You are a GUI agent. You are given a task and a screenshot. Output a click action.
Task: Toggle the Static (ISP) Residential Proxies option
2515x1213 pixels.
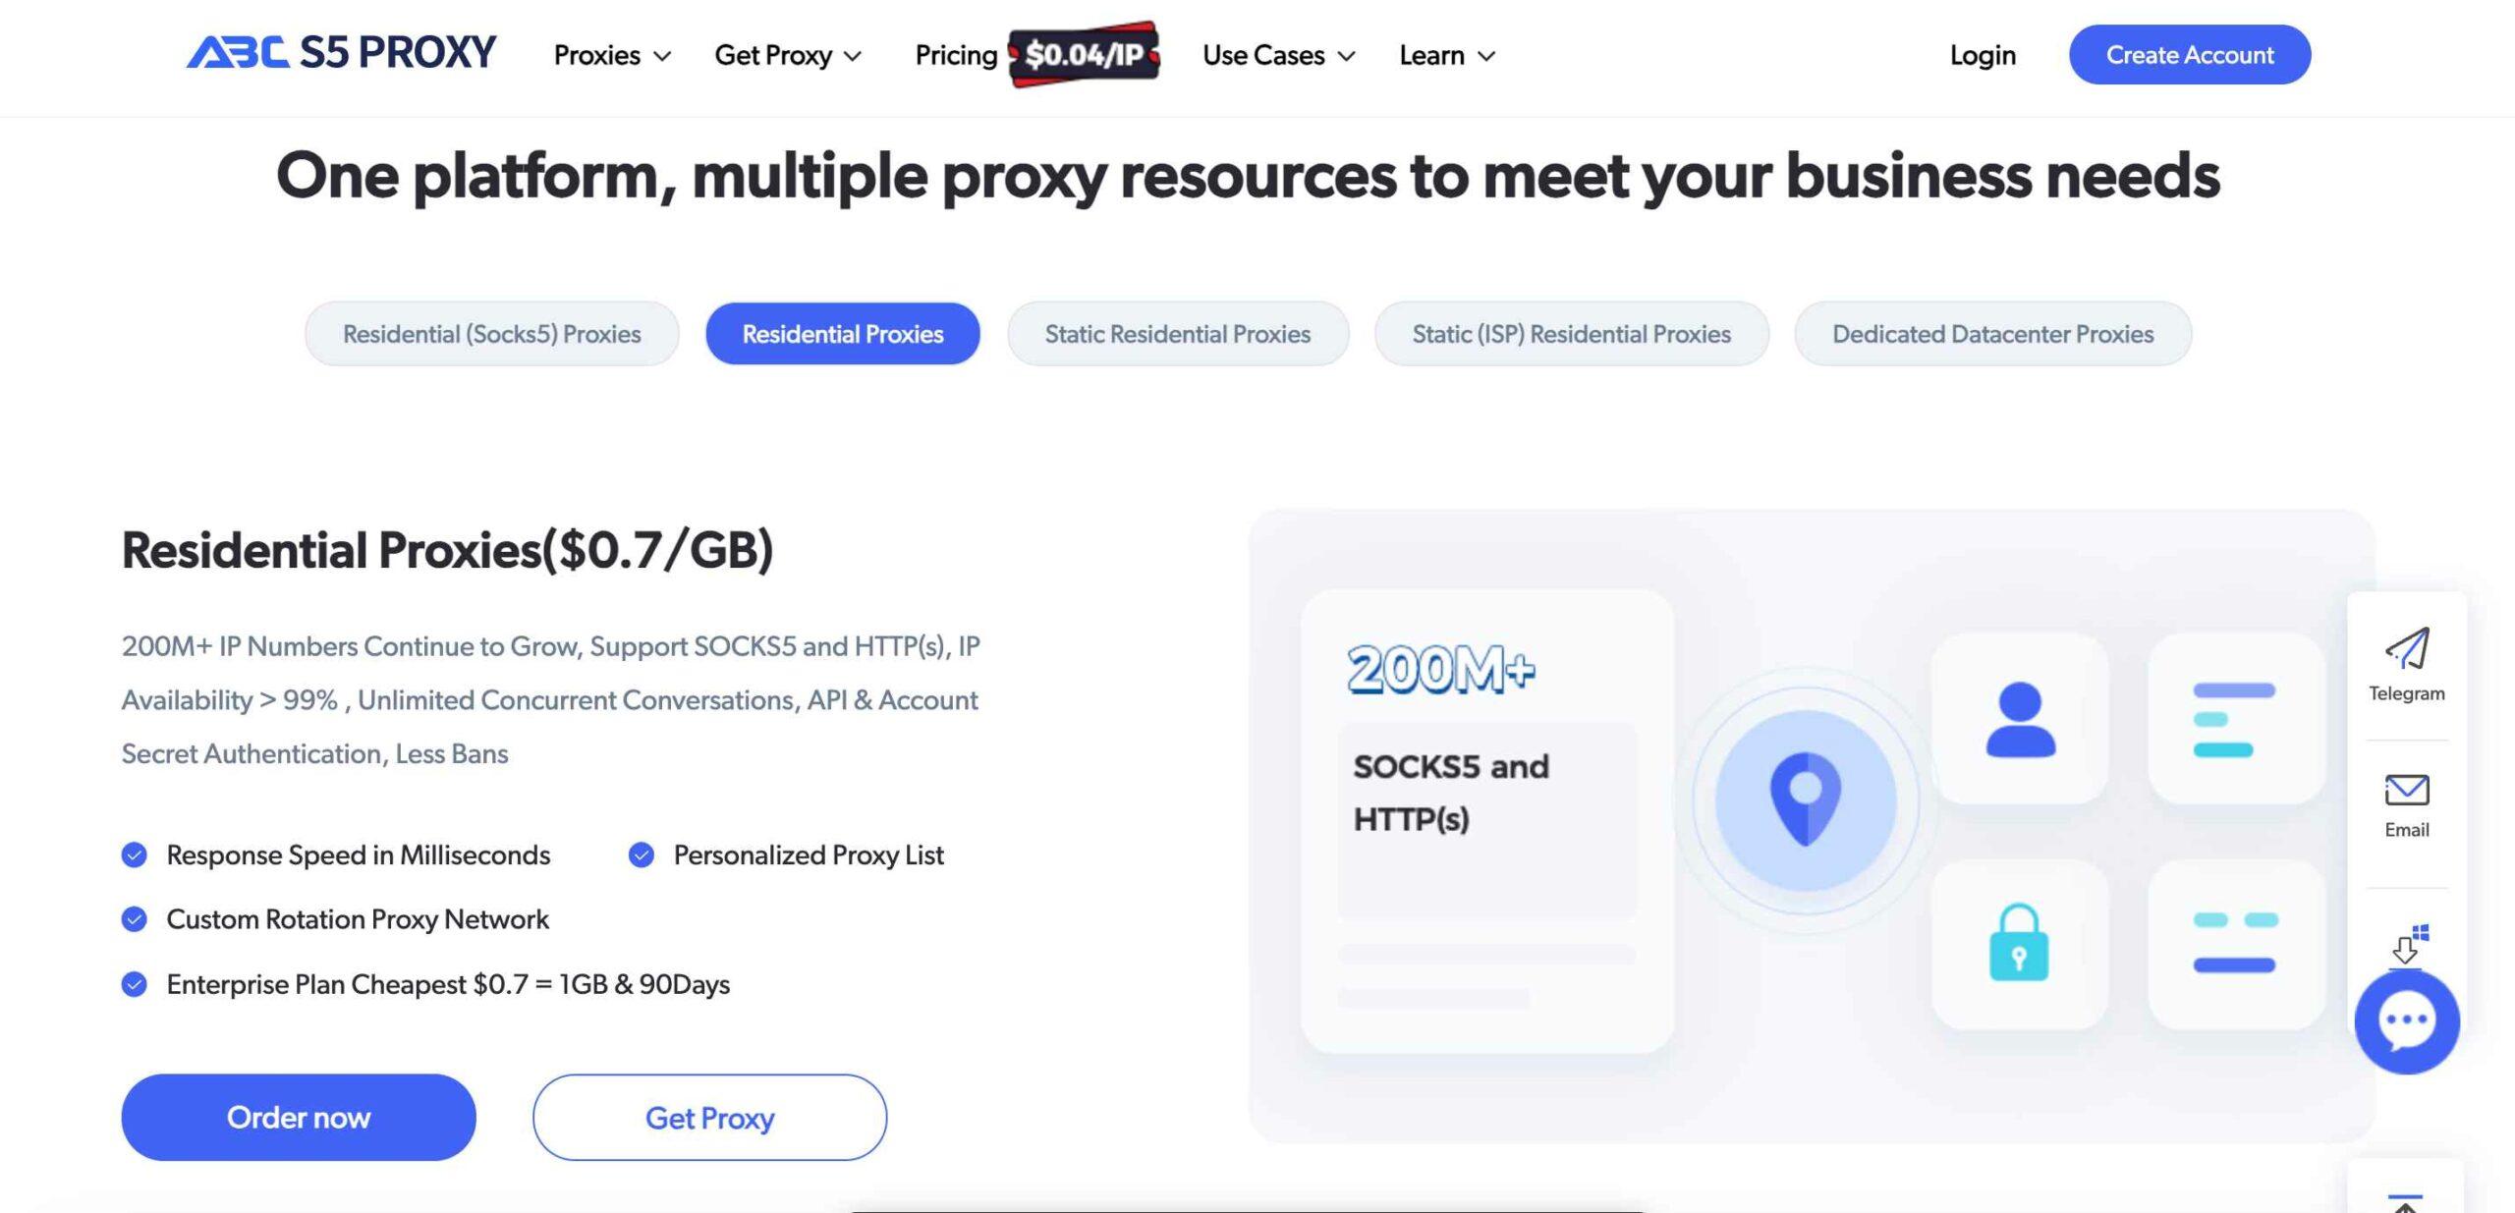1572,332
